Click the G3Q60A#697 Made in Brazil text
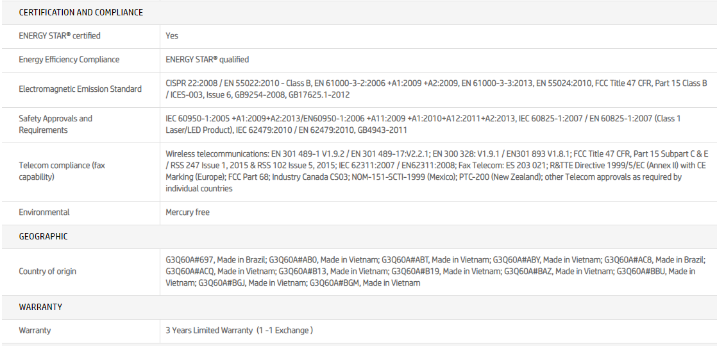Screen dimensions: 717x346 [215, 260]
